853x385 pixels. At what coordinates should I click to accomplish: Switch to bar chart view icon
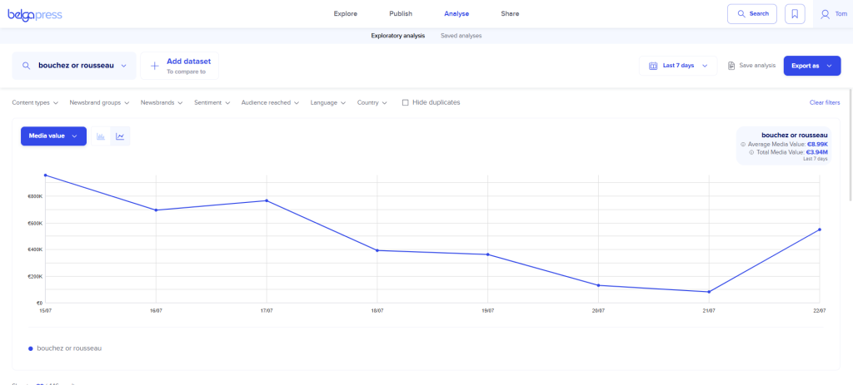coord(100,136)
